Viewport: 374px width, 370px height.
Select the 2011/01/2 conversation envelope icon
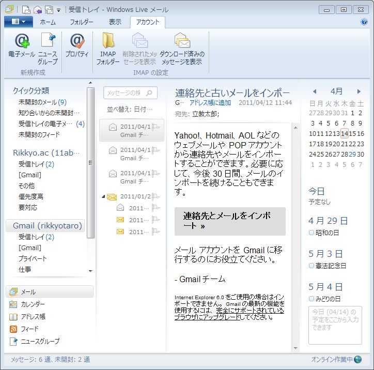coord(112,197)
